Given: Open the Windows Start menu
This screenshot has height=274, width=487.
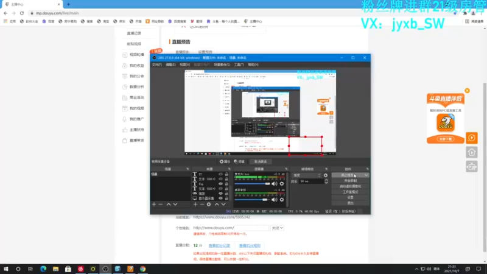Looking at the screenshot, I should click(6, 269).
